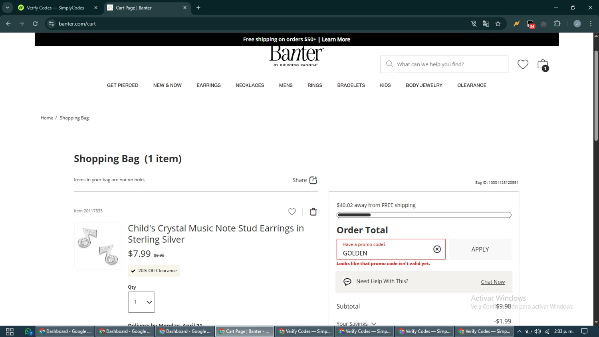Click the APPLY promo code button
This screenshot has height=337, width=599.
click(480, 249)
